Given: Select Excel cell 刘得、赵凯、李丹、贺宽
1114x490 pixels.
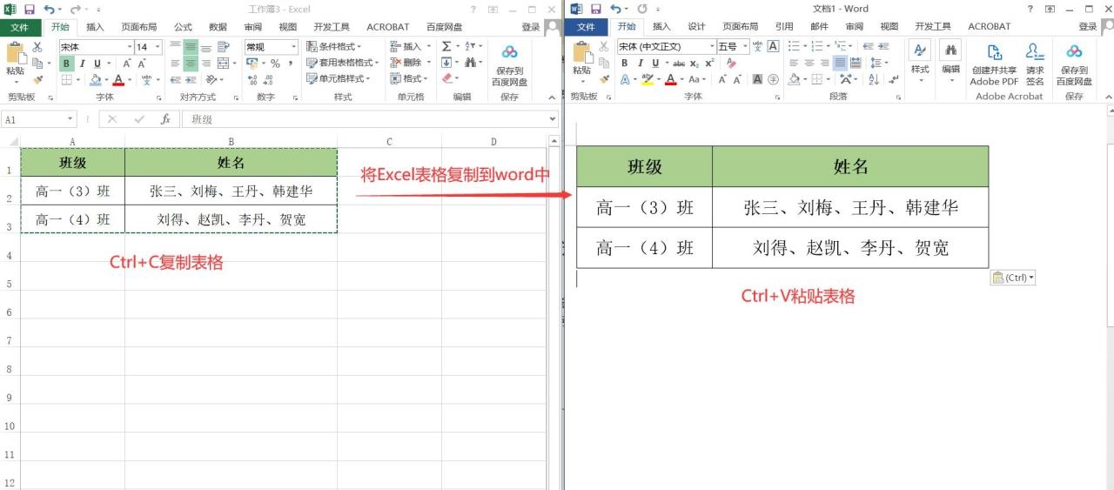Looking at the screenshot, I should tap(232, 219).
